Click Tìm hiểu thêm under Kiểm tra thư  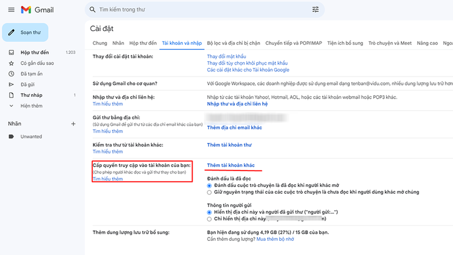click(108, 151)
